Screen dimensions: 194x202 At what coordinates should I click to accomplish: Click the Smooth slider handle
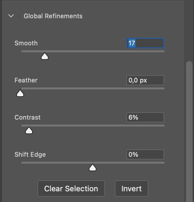pos(45,56)
